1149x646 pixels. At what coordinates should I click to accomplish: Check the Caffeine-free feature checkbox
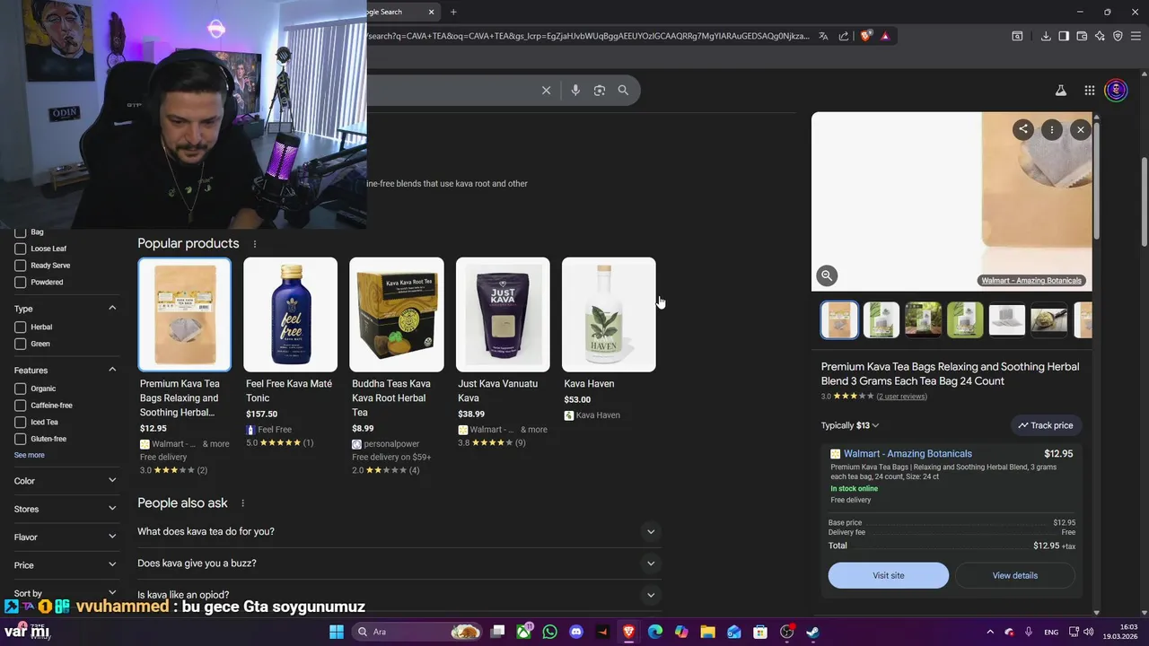click(x=20, y=406)
